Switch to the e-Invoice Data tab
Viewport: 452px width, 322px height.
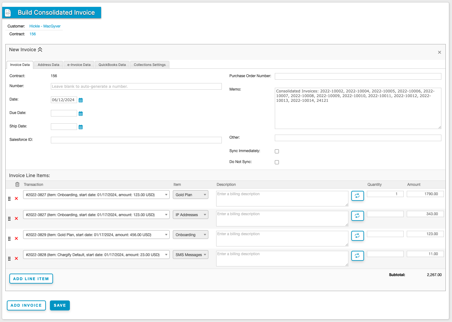(x=79, y=65)
